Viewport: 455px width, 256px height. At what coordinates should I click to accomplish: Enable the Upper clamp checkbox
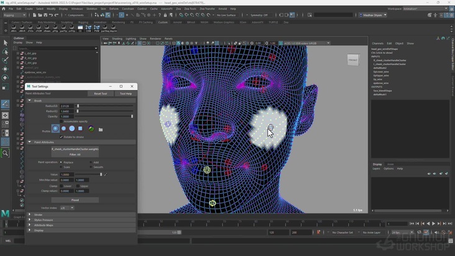pos(78,186)
